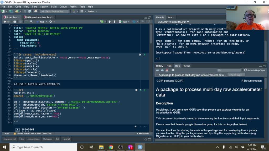
Task: Open the Addins dropdown
Action: point(92,11)
